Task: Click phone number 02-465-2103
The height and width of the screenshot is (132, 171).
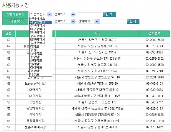Action: (x=154, y=83)
